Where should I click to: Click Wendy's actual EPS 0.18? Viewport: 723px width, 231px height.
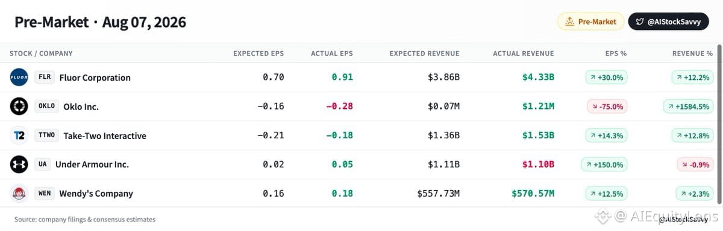tap(342, 193)
